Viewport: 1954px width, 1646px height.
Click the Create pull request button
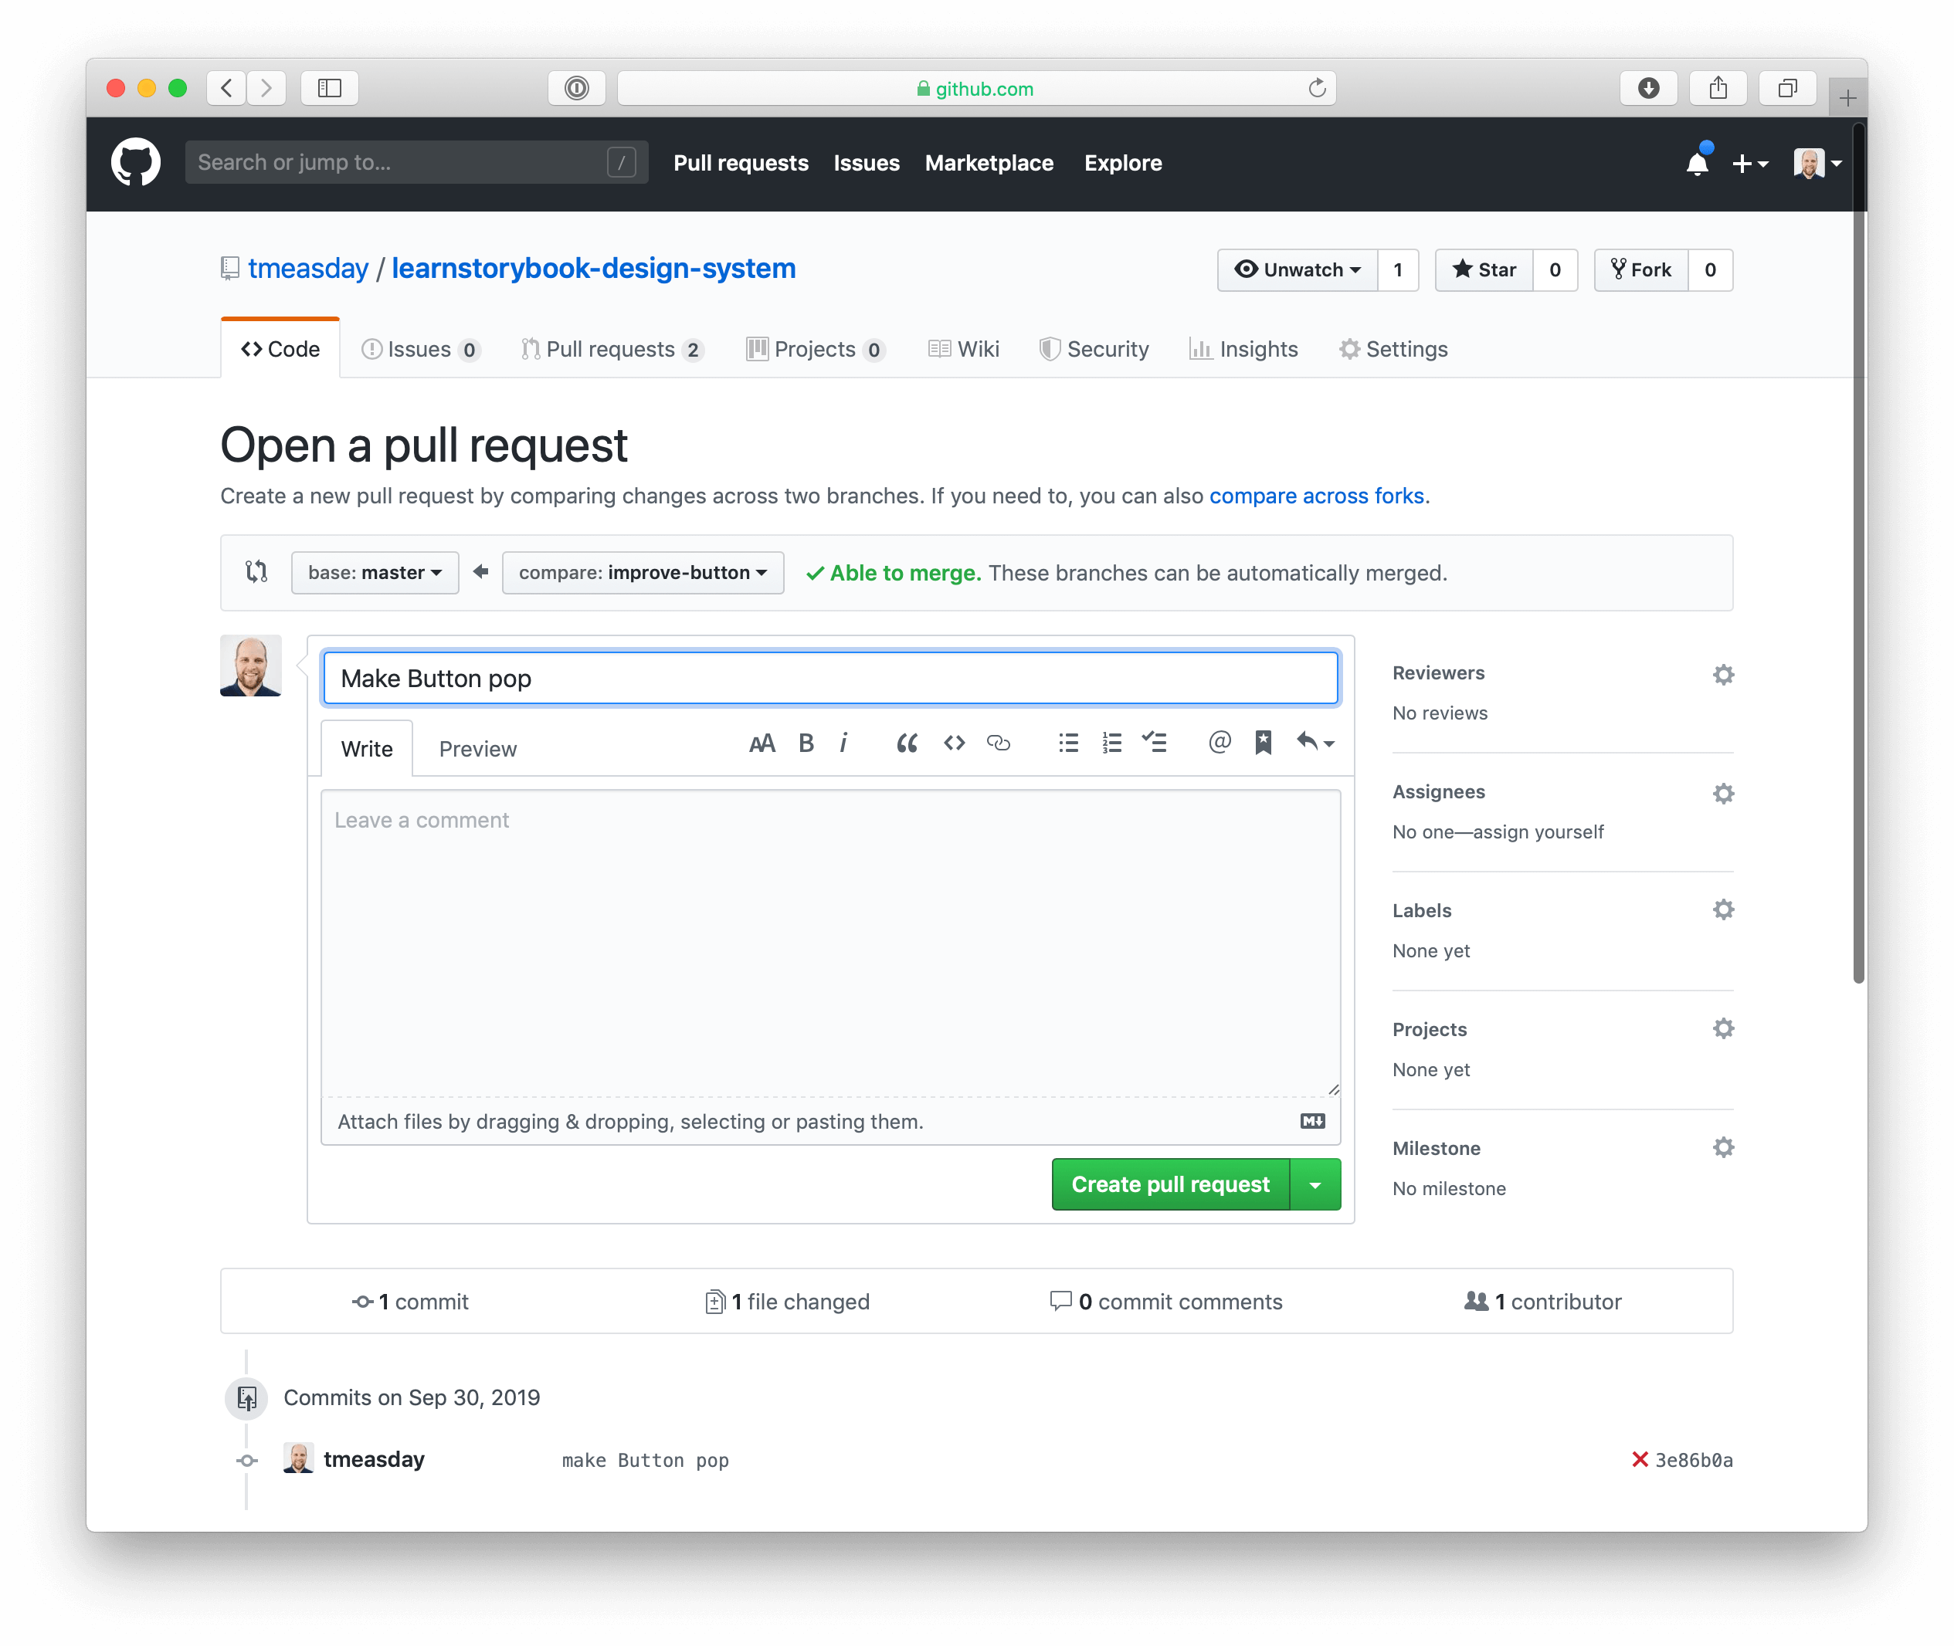[1170, 1184]
